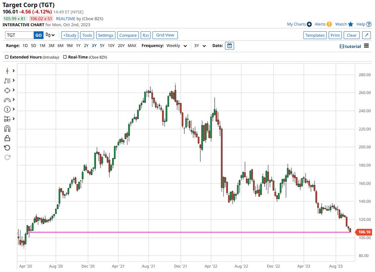Image resolution: width=375 pixels, height=272 pixels.
Task: Click the Alerts link text
Action: pos(320,24)
